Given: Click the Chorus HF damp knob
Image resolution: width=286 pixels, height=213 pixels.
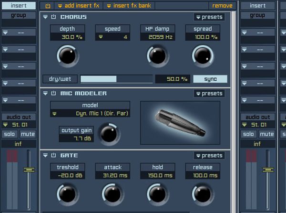Looking at the screenshot, I should pos(156,56).
